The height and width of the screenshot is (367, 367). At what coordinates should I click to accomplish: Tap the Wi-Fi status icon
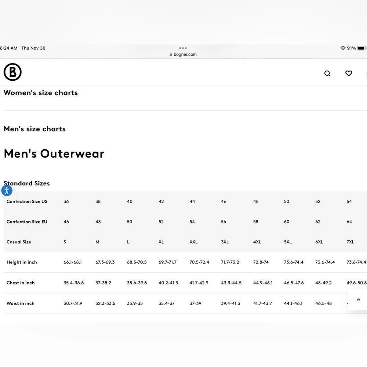(343, 48)
